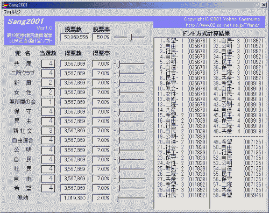Click the 希望 vote share slider
Viewport: 269px width, 213px height.
[129, 188]
